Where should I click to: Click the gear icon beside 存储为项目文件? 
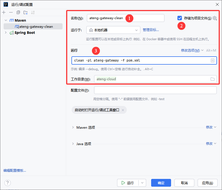[215, 18]
